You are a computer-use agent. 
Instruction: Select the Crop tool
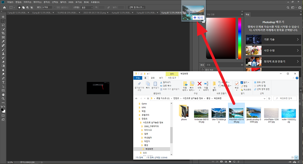point(3,33)
